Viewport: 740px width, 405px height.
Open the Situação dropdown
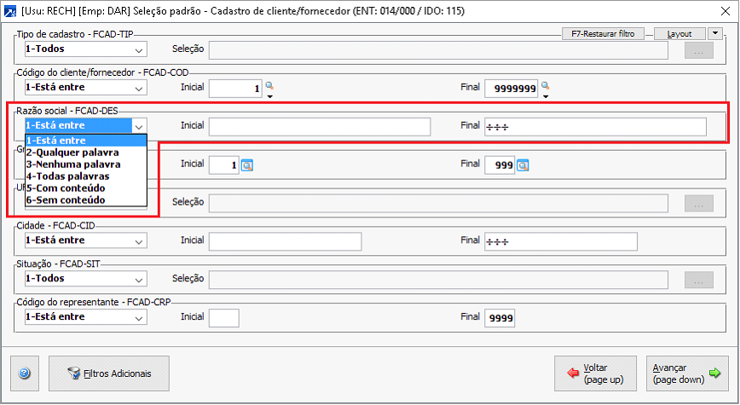pos(86,279)
